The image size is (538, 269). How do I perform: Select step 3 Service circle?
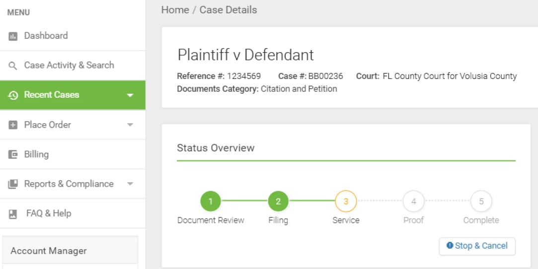[346, 202]
